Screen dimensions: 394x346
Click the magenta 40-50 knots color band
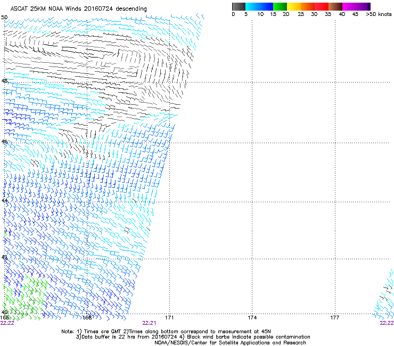pos(356,6)
